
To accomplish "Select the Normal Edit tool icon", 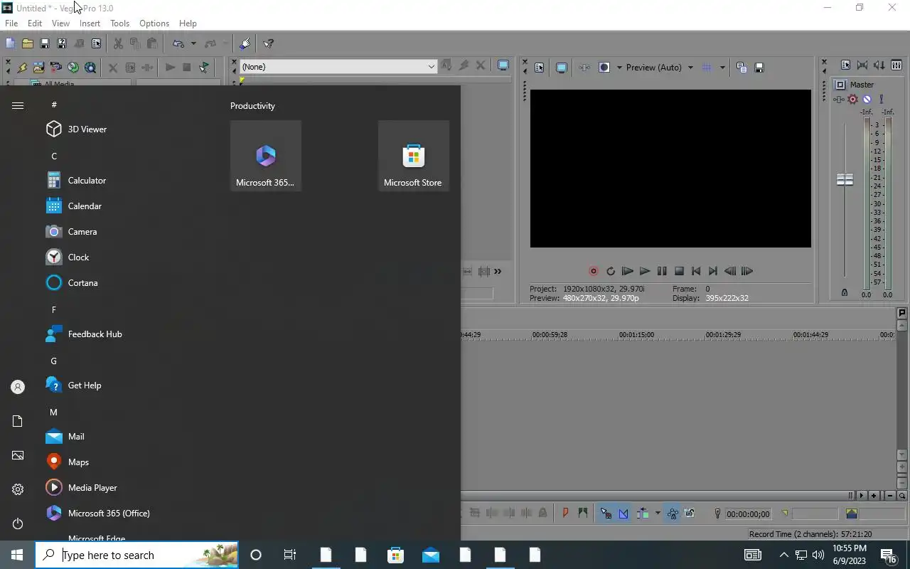I will pyautogui.click(x=606, y=514).
